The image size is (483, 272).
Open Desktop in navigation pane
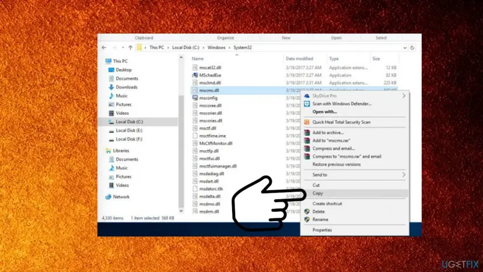[x=120, y=69]
